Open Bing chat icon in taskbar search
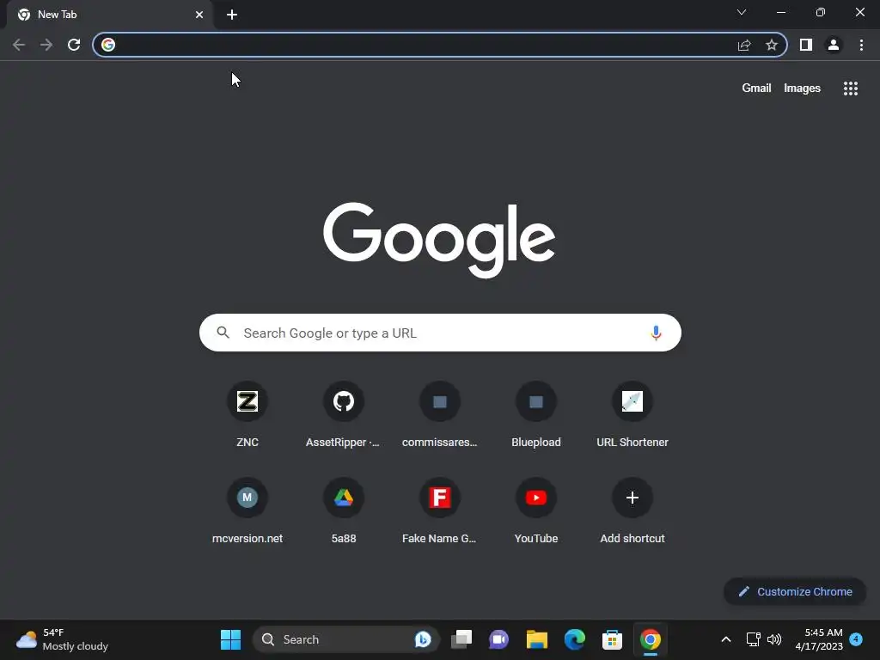The height and width of the screenshot is (660, 880). 423,639
